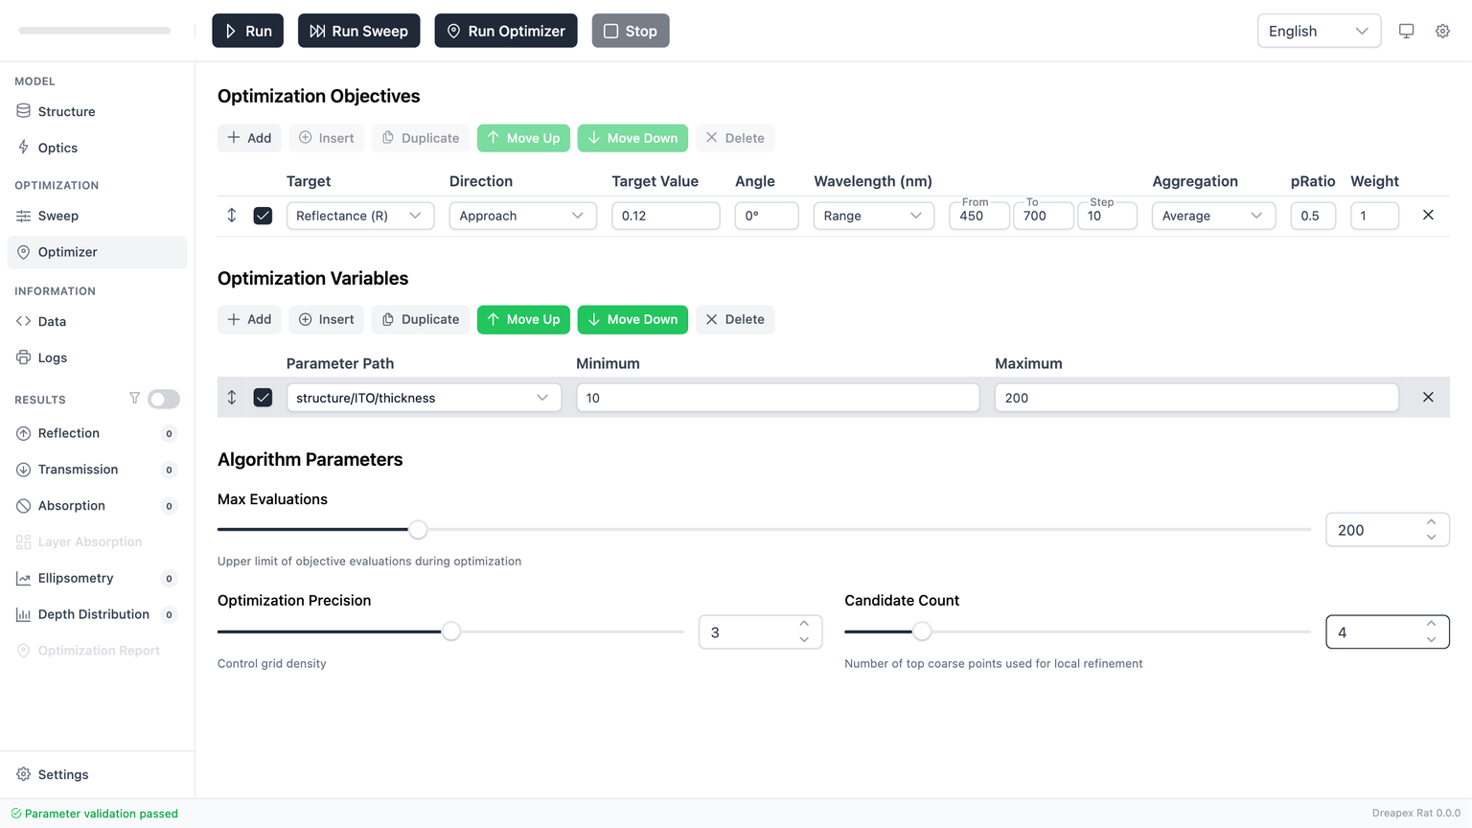Click the results filter funnel icon

134,399
